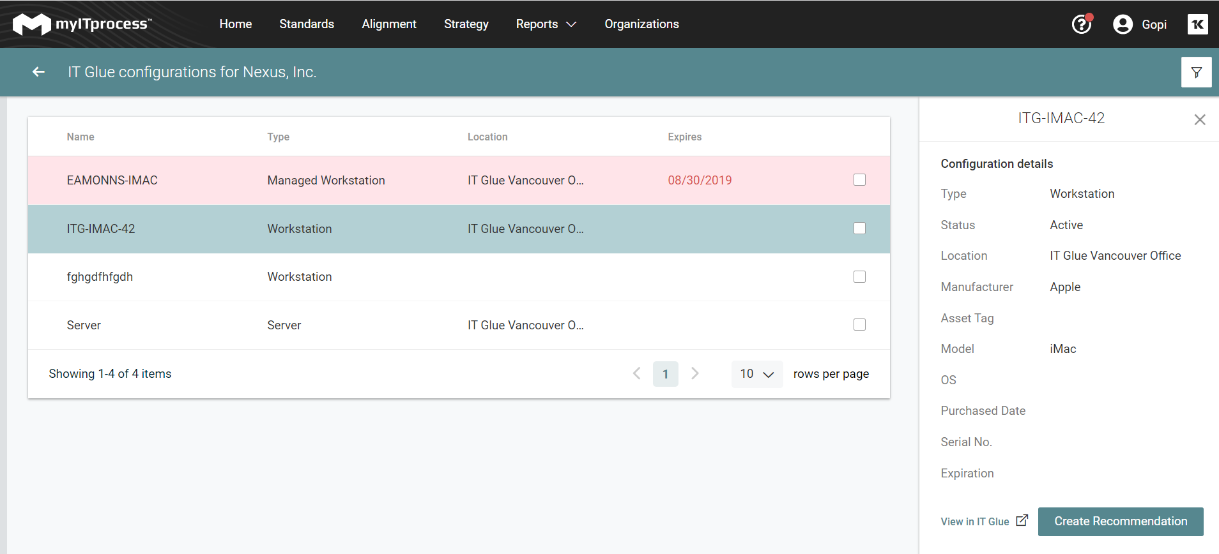
Task: Open the Alignment menu item
Action: [x=389, y=24]
